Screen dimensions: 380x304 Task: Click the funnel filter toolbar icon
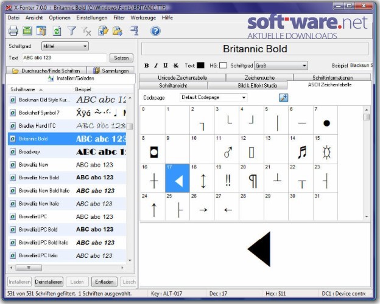click(x=72, y=31)
